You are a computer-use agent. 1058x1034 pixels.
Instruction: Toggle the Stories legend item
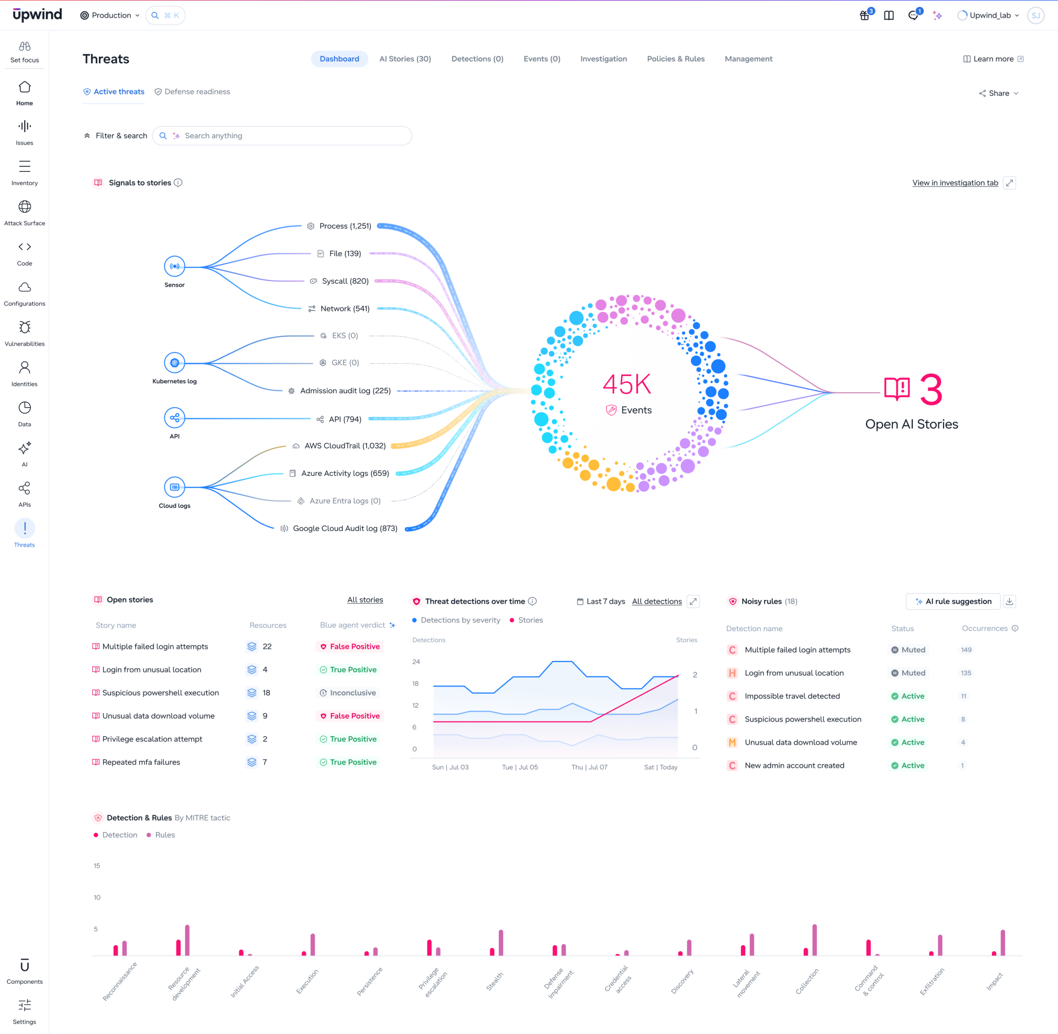point(526,620)
